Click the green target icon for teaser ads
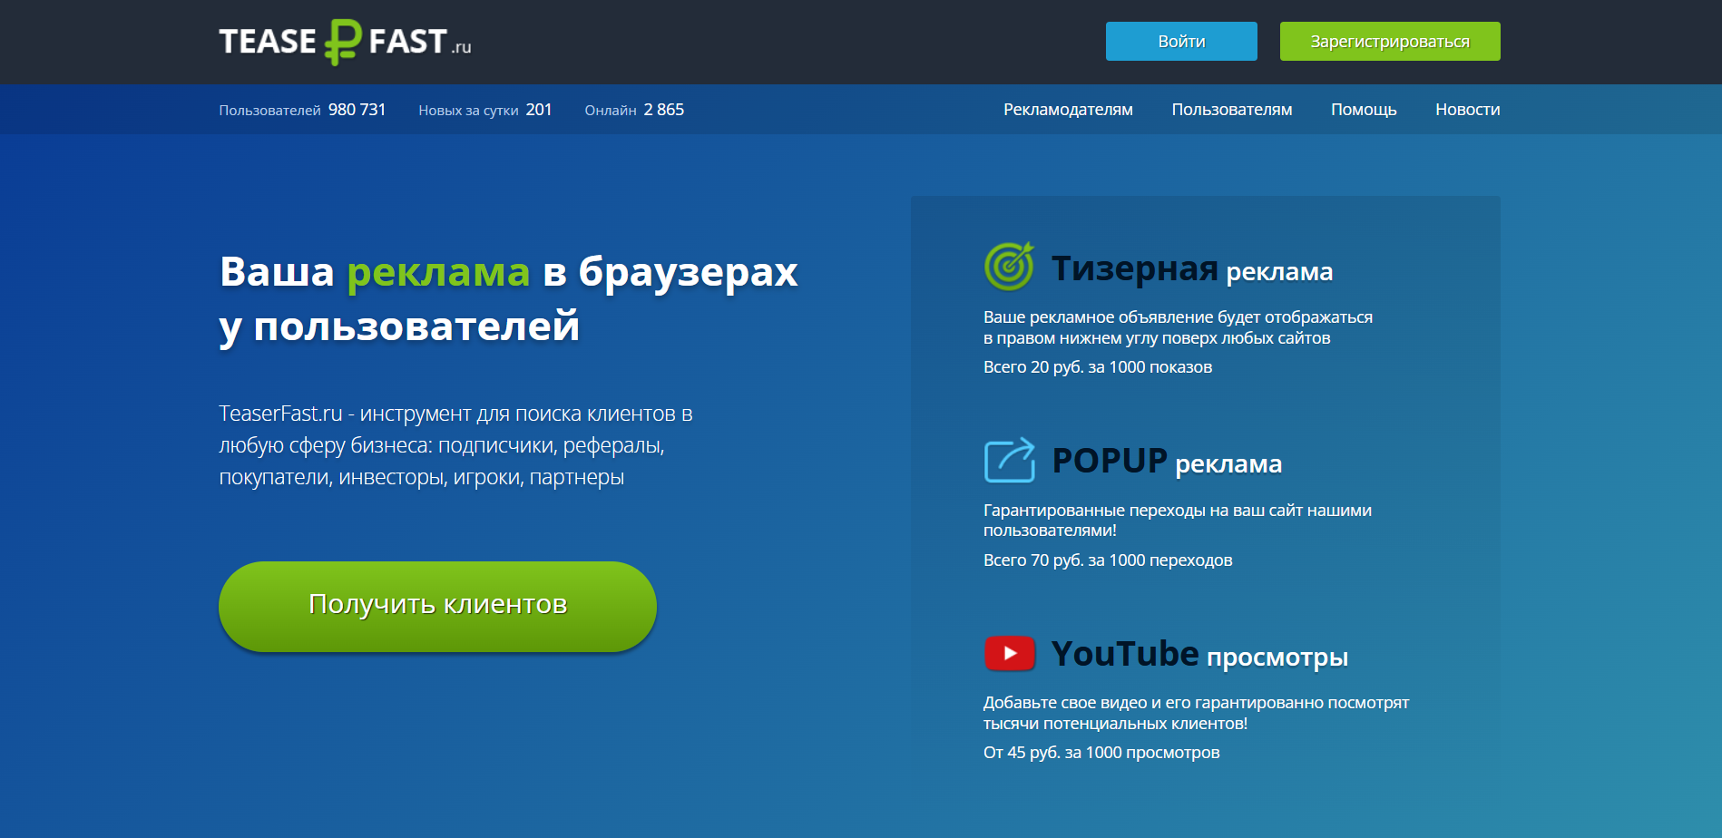1722x838 pixels. point(1009,267)
